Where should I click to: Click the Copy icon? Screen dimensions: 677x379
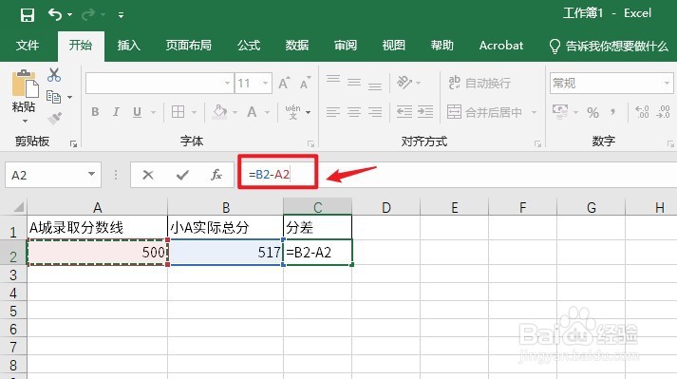click(x=53, y=97)
